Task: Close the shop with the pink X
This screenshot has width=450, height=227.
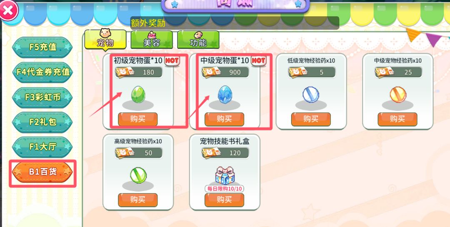Action: coord(8,10)
